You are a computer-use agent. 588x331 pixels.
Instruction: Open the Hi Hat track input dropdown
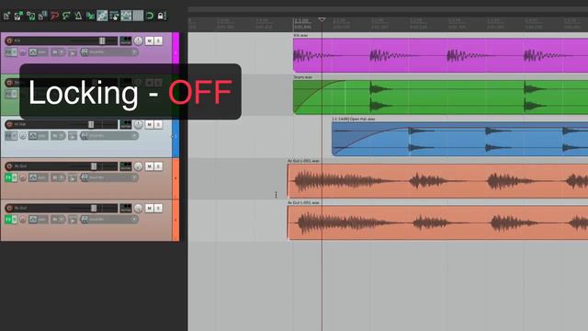(109, 135)
